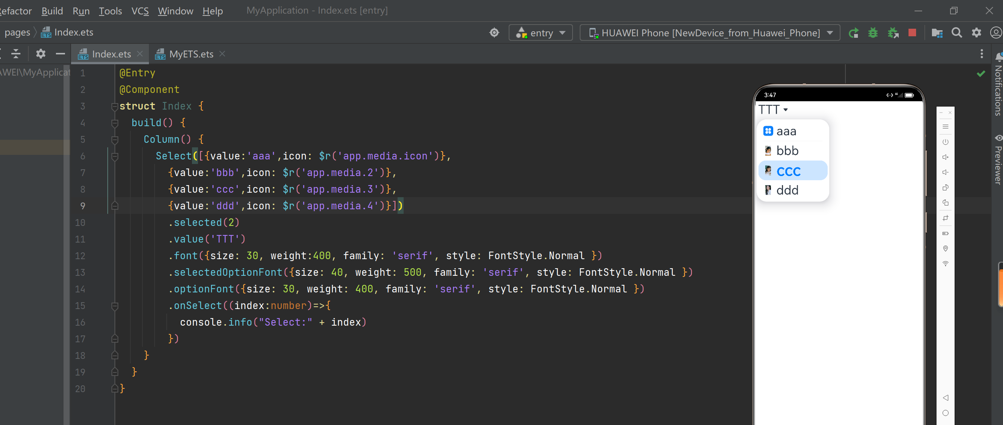Start debugging the app
The height and width of the screenshot is (425, 1003).
tap(873, 33)
